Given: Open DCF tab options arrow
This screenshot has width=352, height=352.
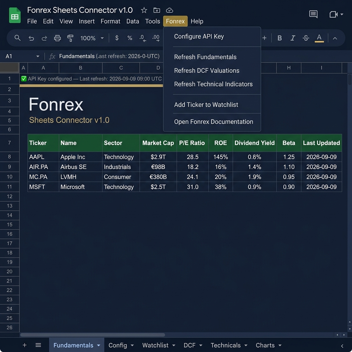Looking at the screenshot, I should (x=201, y=345).
